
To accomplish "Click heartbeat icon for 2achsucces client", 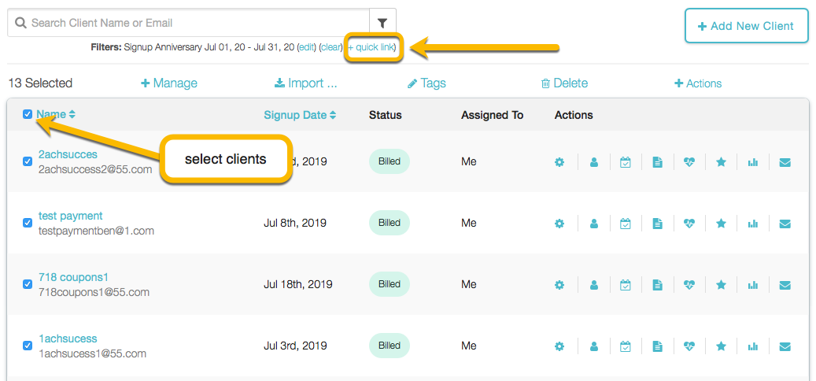I will click(689, 162).
